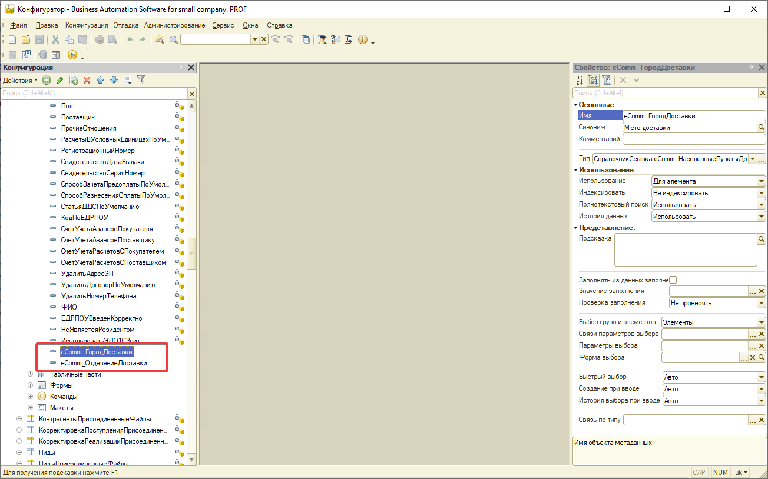
Task: Open the 'Индексировать' dropdown
Action: (761, 193)
